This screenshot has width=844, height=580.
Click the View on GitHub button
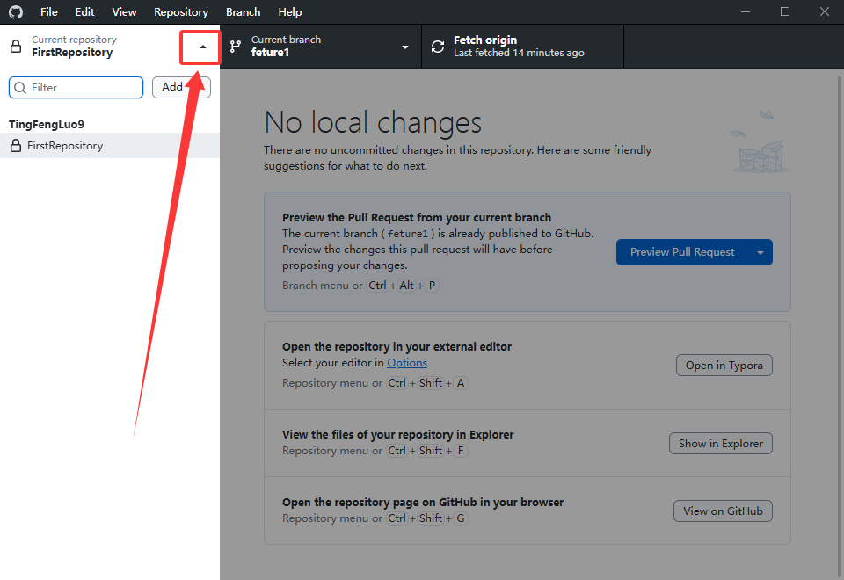(x=723, y=511)
